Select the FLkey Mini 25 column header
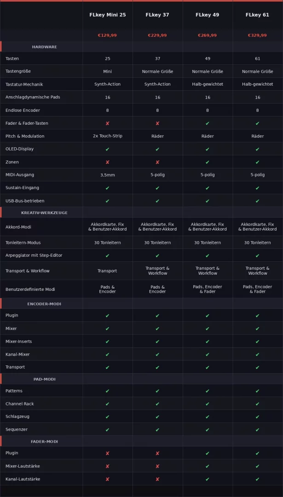Viewport: 283px width, 497px height. click(x=107, y=15)
